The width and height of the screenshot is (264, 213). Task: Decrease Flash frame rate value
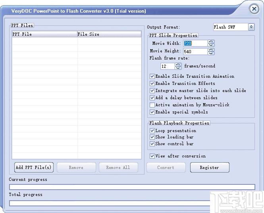pyautogui.click(x=178, y=68)
